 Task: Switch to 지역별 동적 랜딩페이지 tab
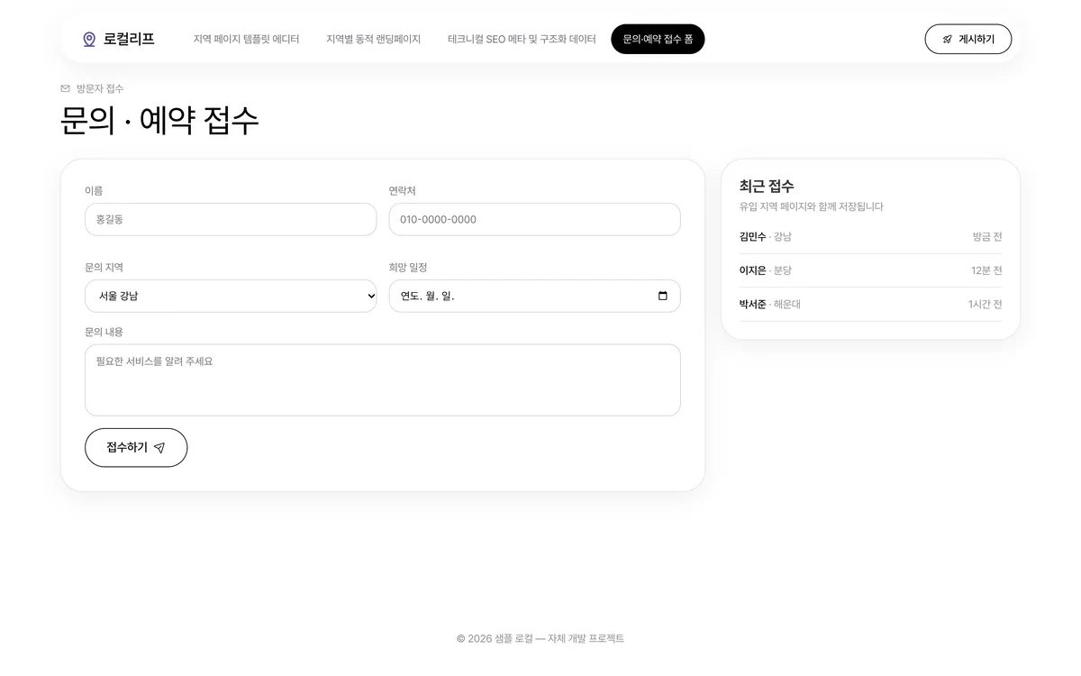point(373,40)
